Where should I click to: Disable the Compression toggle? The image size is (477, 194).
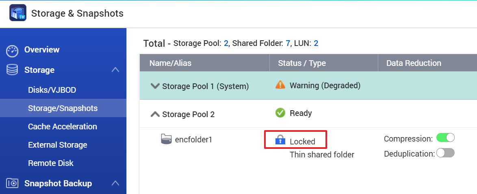pos(445,138)
